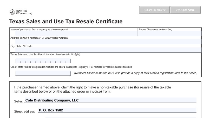Click the Texas Sales and Use Tax Resale Certificate heading
The image size is (210, 118).
click(x=66, y=22)
